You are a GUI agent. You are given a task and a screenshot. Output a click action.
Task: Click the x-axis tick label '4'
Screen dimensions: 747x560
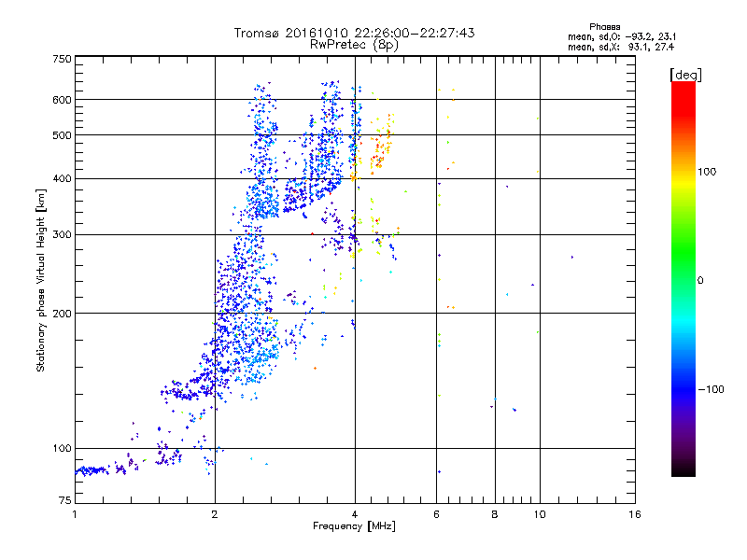point(355,514)
